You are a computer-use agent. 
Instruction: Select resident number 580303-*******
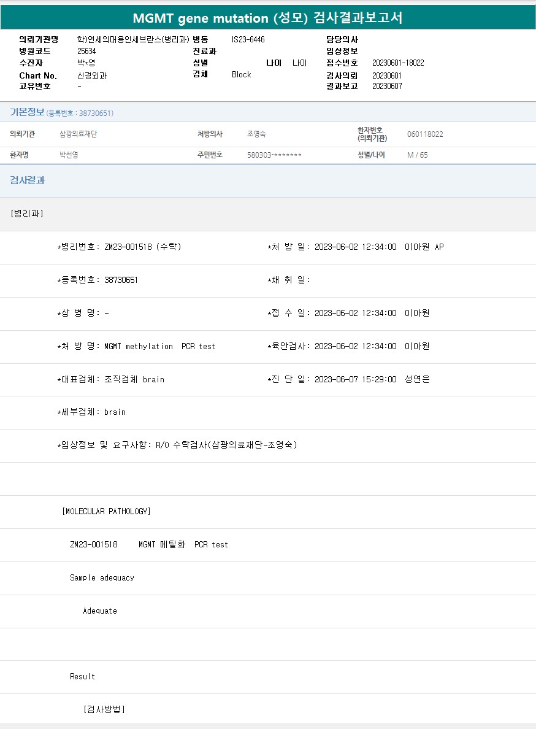point(274,155)
